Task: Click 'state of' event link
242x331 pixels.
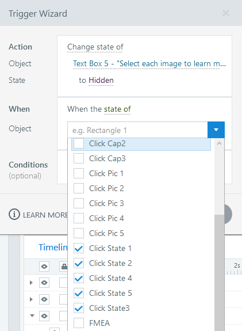Action: point(117,109)
